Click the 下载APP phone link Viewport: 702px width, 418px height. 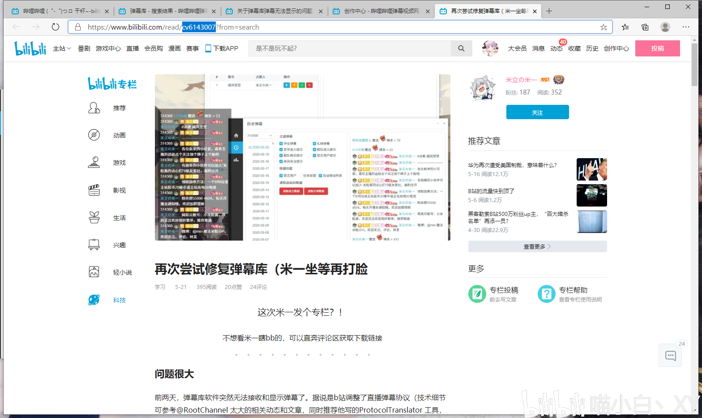point(222,48)
